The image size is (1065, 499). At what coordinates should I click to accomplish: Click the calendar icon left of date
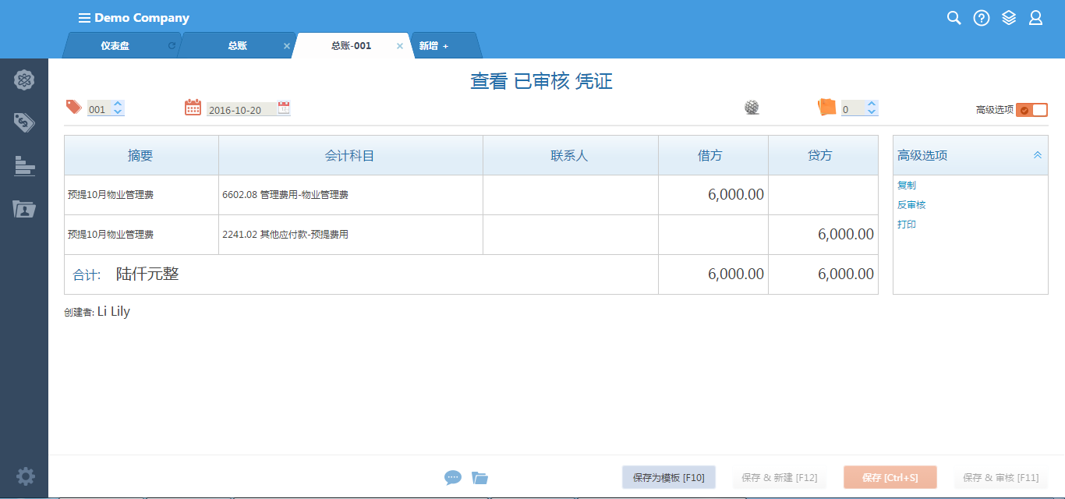tap(193, 108)
